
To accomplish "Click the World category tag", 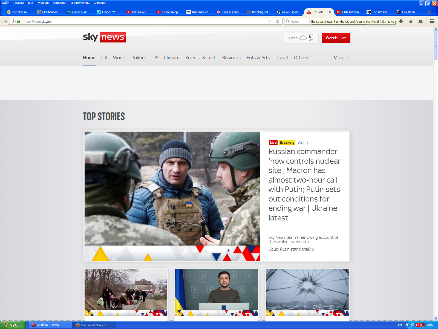I will point(303,143).
